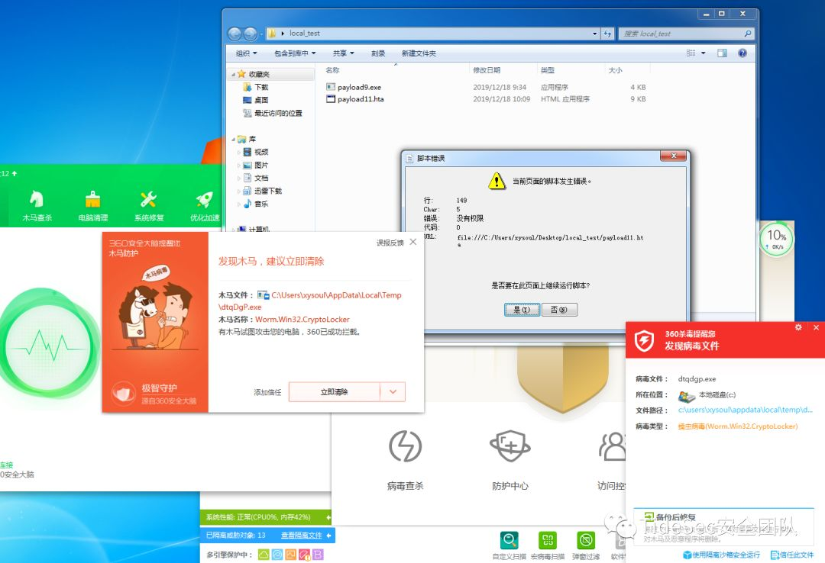Sort by 类型 column header

[x=547, y=70]
